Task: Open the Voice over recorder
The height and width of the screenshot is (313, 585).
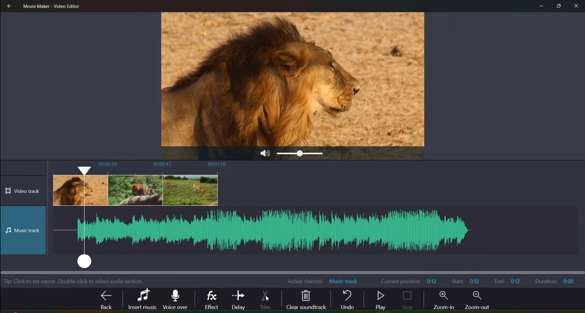Action: [x=175, y=299]
